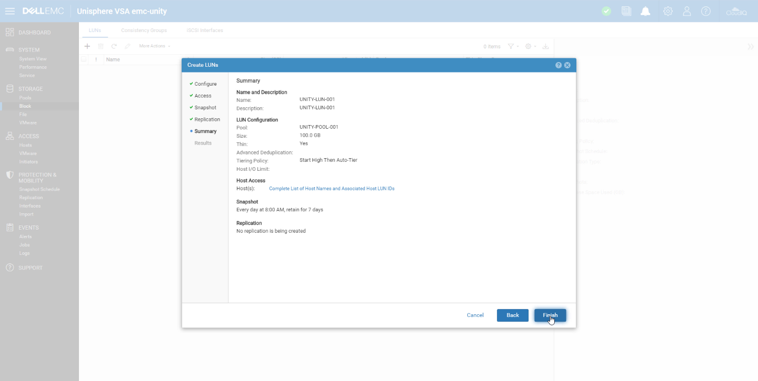Click Finish to create the LUN
758x381 pixels.
click(550, 315)
